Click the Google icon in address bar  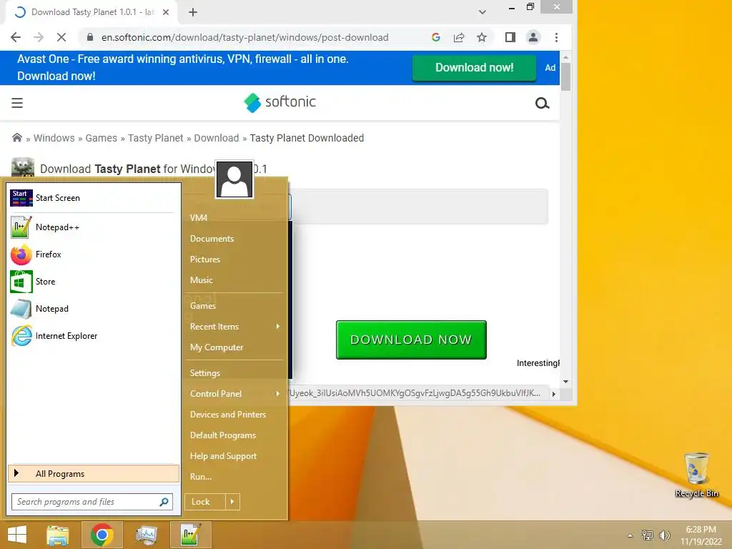436,37
